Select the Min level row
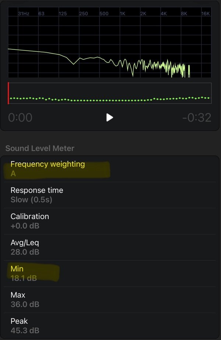The width and height of the screenshot is (221, 340). coord(110,273)
